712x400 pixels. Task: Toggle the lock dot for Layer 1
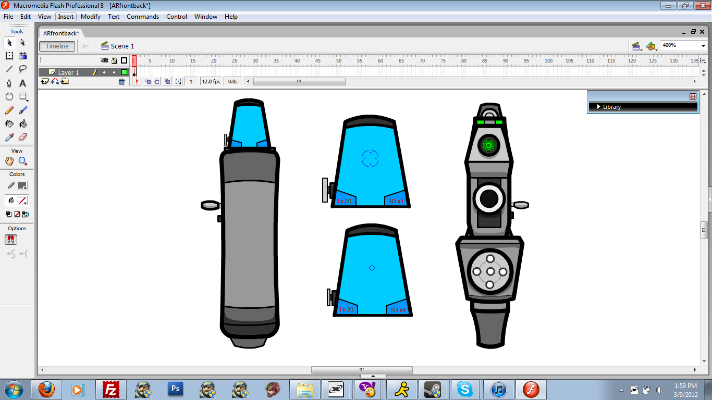click(x=114, y=73)
